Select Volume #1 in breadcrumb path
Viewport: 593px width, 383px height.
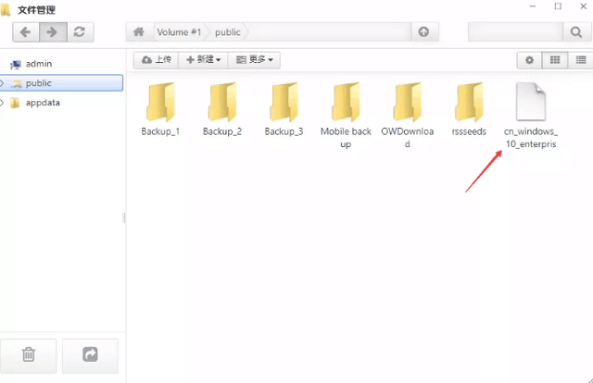179,32
